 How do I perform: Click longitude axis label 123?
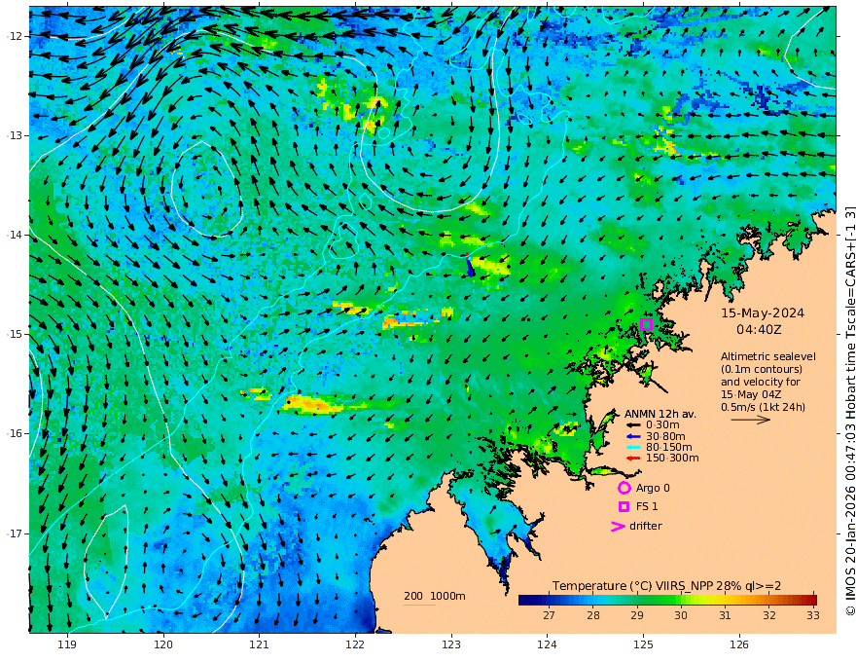coord(451,644)
